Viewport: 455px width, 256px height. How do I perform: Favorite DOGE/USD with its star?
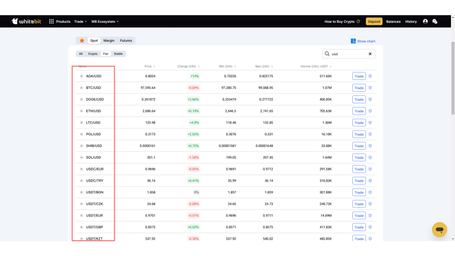coord(81,99)
